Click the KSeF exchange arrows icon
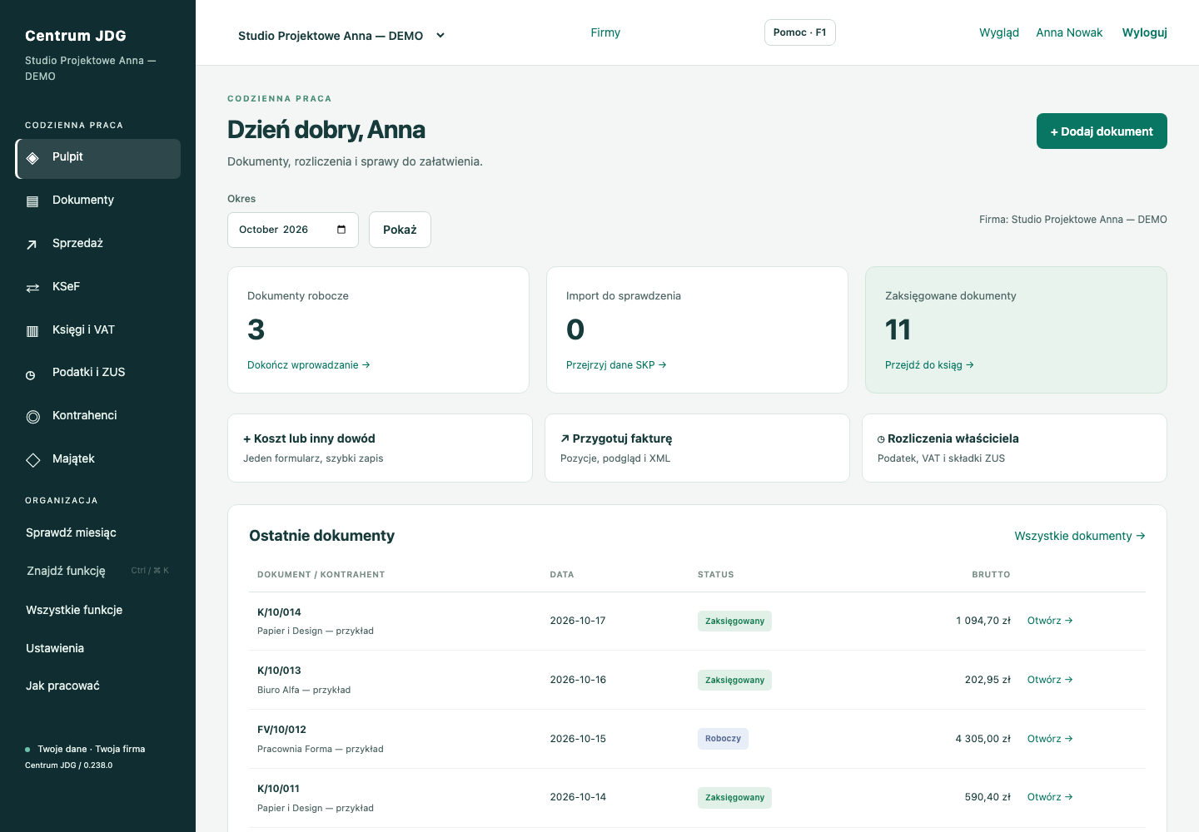 (32, 288)
